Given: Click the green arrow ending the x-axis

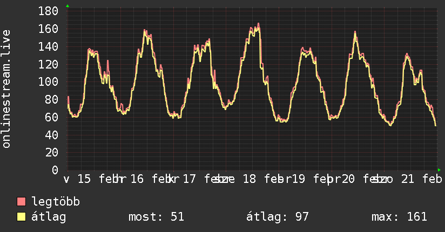Looking at the screenshot, I should pyautogui.click(x=439, y=170).
